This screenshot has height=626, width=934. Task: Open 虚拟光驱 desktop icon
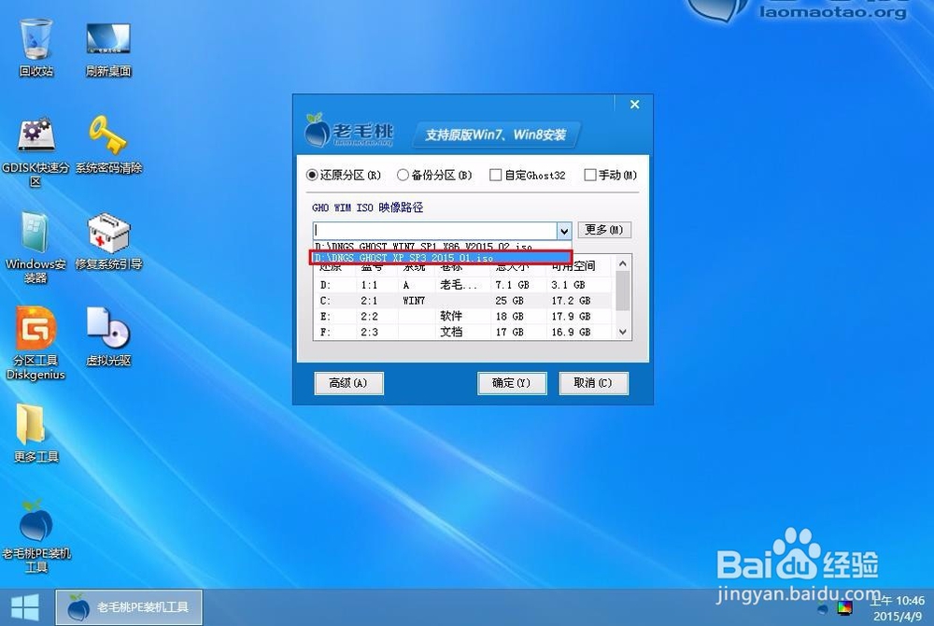point(108,336)
